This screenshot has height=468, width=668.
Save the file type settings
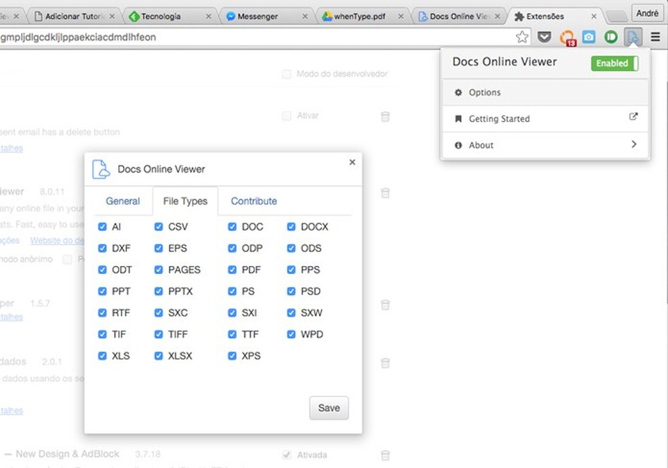point(329,408)
